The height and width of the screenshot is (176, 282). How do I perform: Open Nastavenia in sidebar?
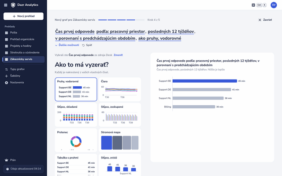click(23, 82)
